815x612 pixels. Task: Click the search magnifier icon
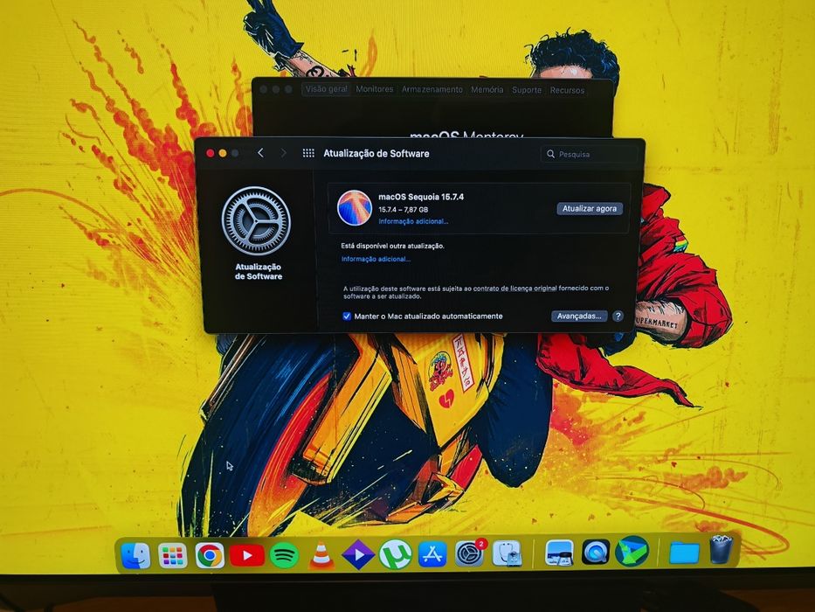pos(550,154)
